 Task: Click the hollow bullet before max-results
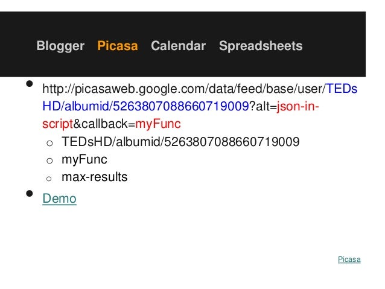(x=49, y=178)
